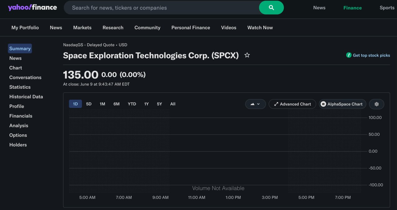The height and width of the screenshot is (210, 397).
Task: Select the 6M chart range
Action: click(x=117, y=104)
